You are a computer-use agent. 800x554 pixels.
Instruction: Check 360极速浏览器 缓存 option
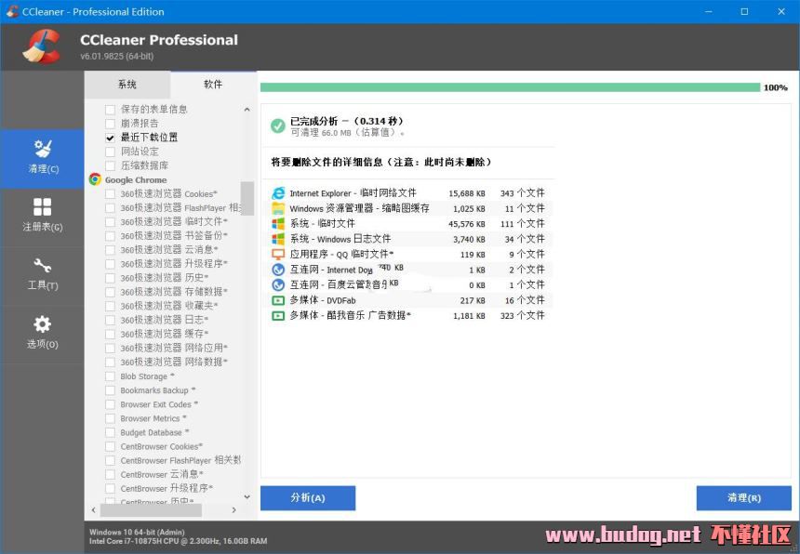click(110, 334)
